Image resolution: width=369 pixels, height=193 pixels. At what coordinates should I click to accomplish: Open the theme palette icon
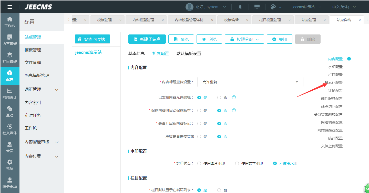pos(273,7)
